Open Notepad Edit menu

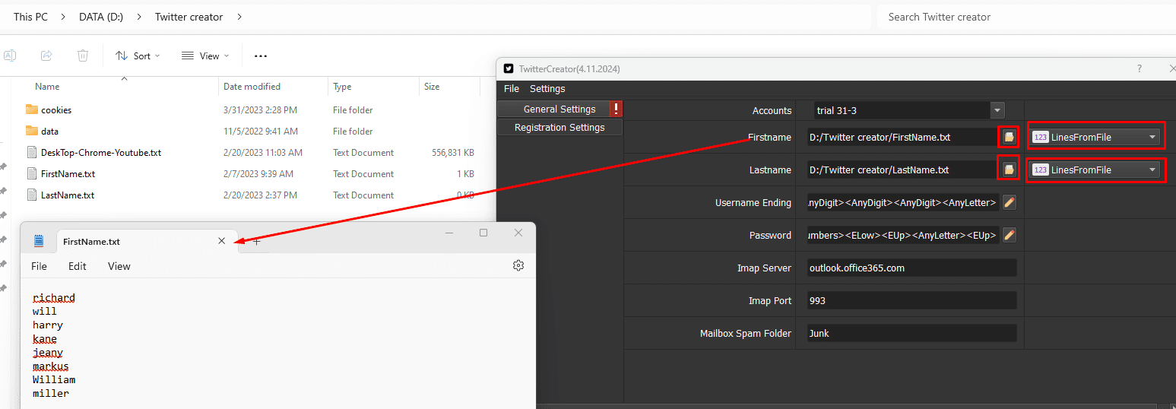pyautogui.click(x=78, y=266)
